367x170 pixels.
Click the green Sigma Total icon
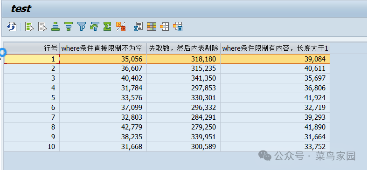tap(107, 27)
